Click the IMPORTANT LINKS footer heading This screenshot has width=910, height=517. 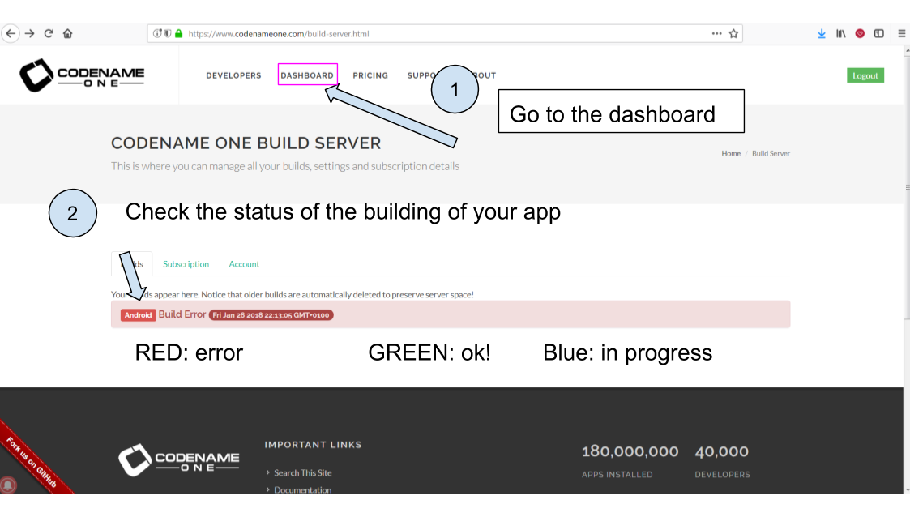point(313,444)
